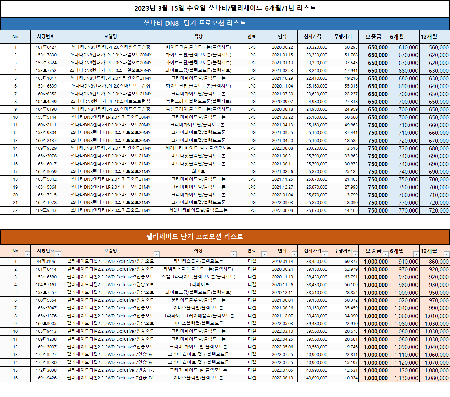Select 12개월 price 560,000
Viewport: 450px width, 397px height.
coord(434,47)
